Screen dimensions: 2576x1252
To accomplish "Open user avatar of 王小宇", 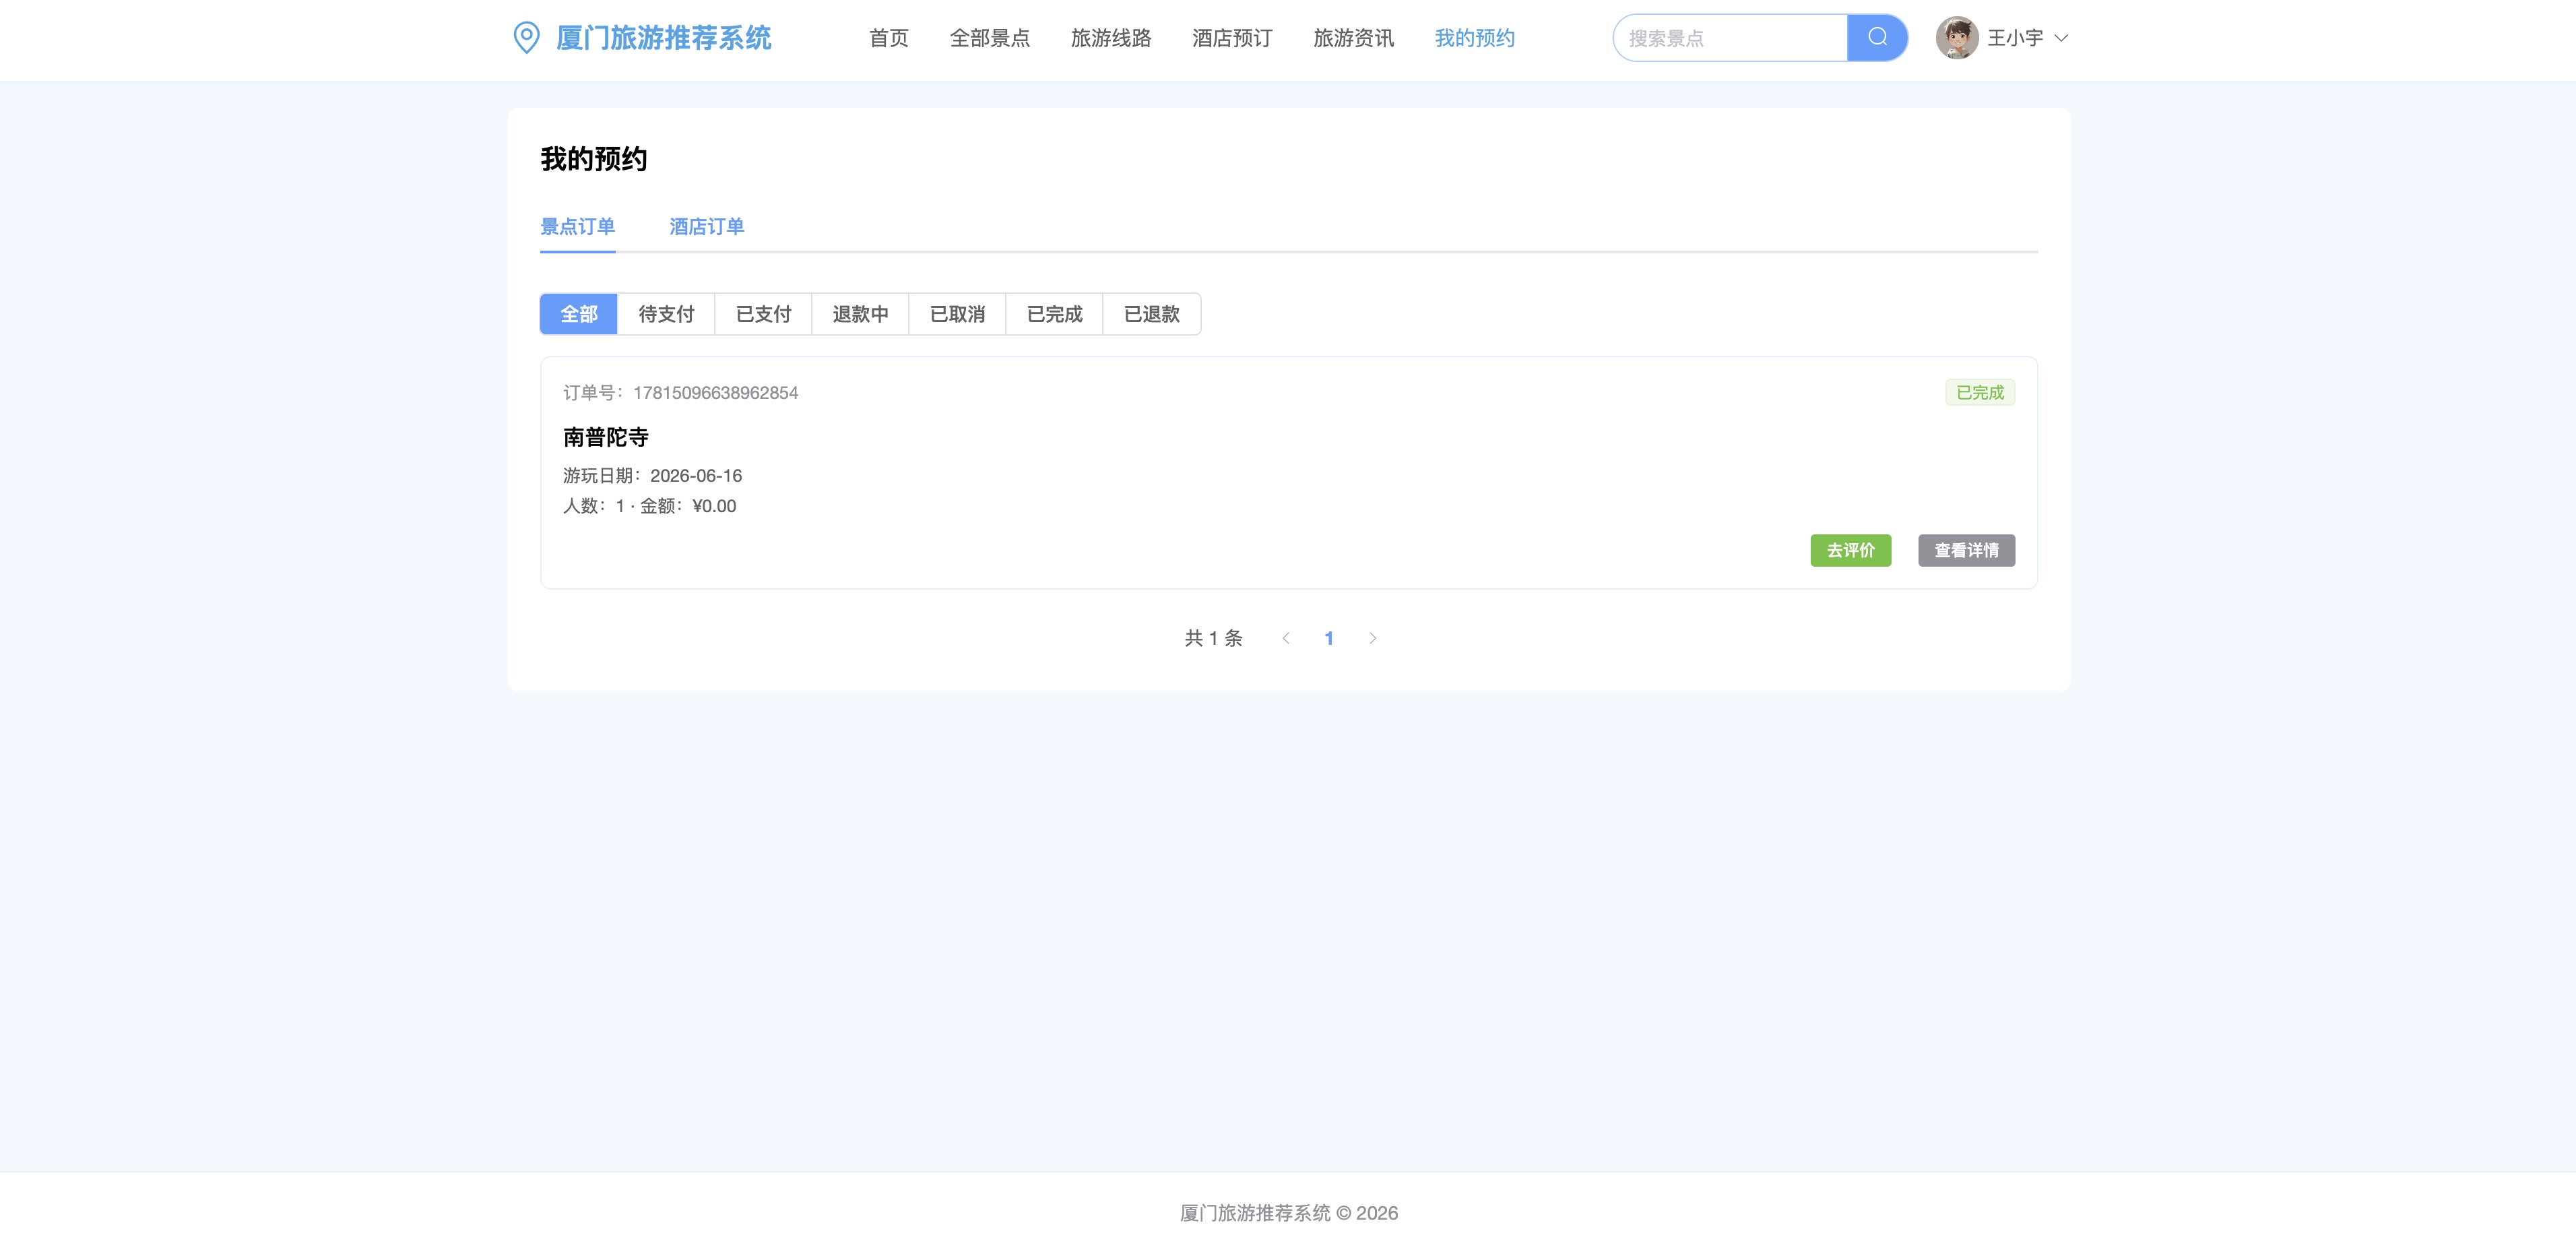I will click(1956, 38).
